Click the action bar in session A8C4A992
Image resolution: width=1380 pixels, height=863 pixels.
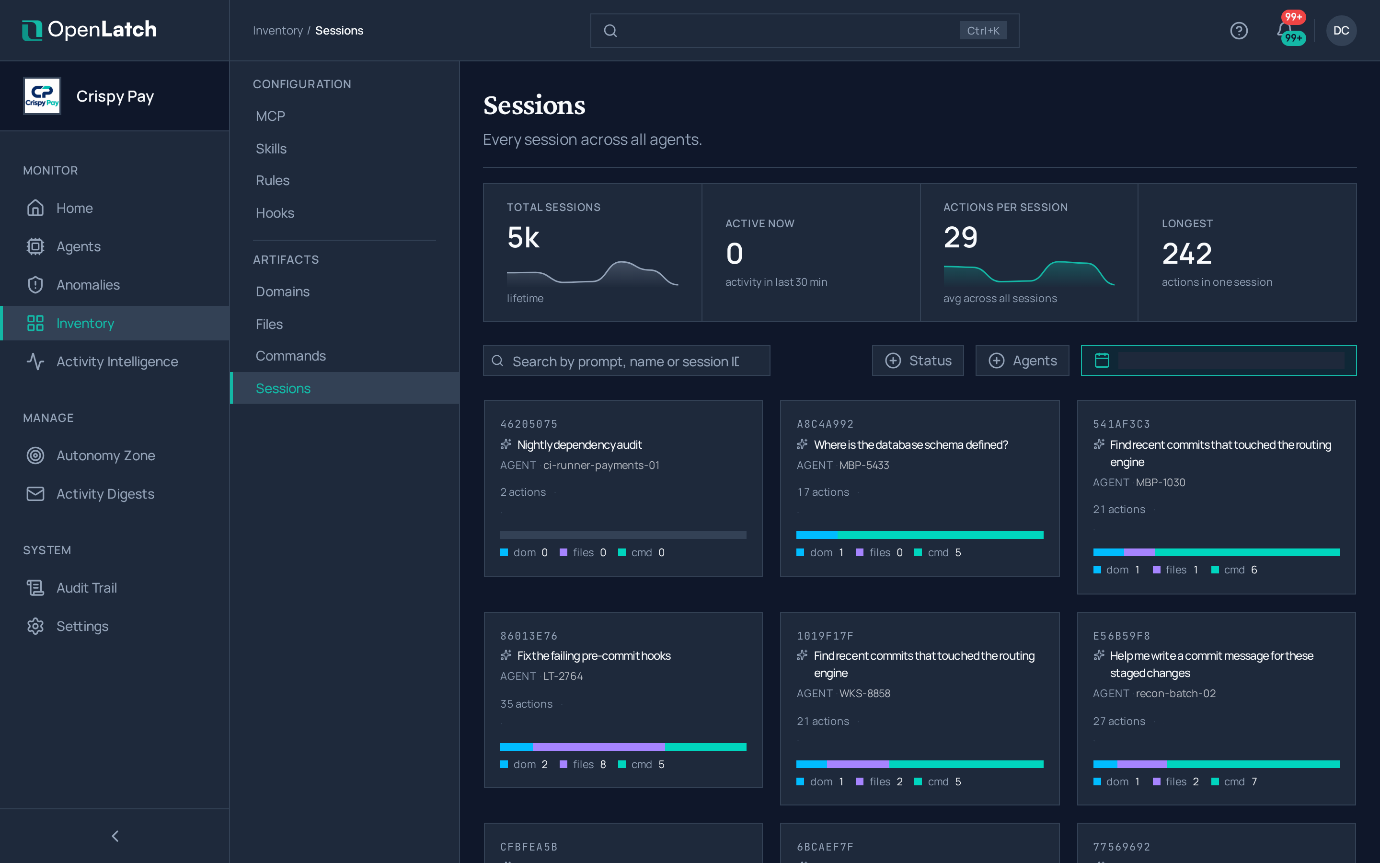tap(919, 535)
